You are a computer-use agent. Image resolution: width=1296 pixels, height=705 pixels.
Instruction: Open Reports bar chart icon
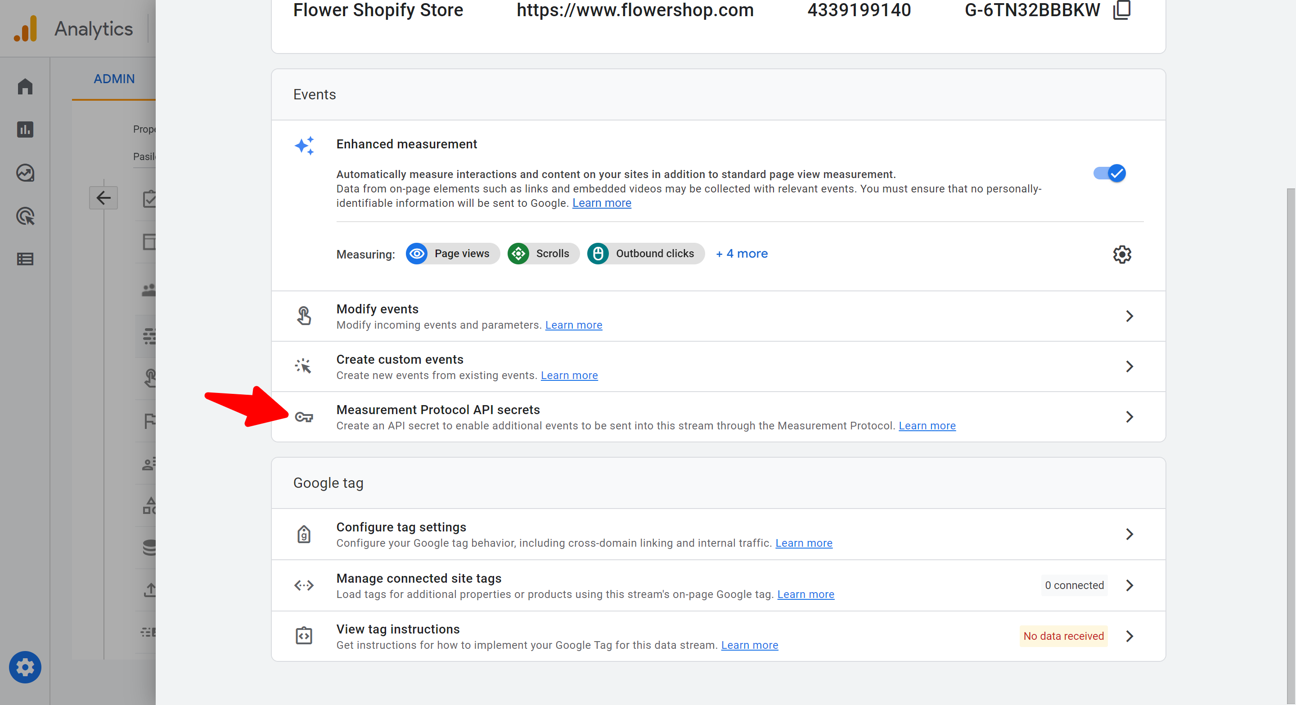25,130
